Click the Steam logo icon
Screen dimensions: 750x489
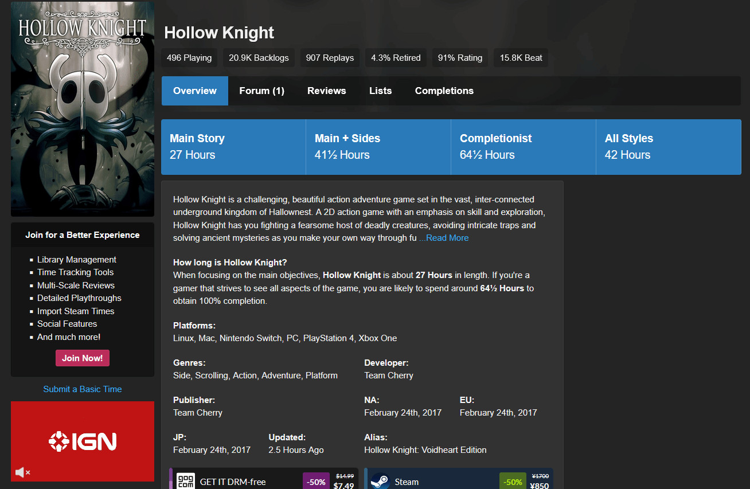coord(380,481)
